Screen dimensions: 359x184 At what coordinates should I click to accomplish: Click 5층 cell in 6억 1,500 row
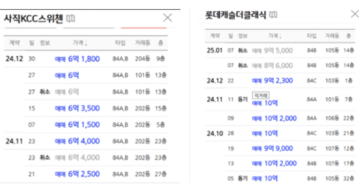161,125
